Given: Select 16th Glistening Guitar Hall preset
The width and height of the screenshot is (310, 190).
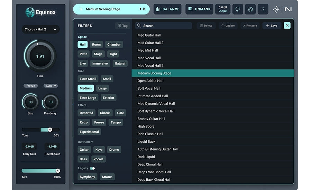Looking at the screenshot, I should click(213, 149).
